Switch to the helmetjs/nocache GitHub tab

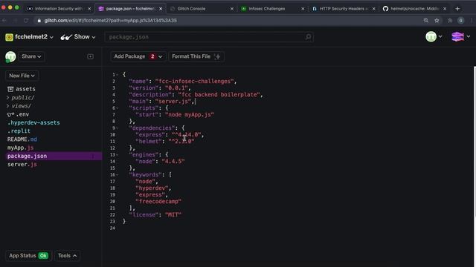pos(414,9)
